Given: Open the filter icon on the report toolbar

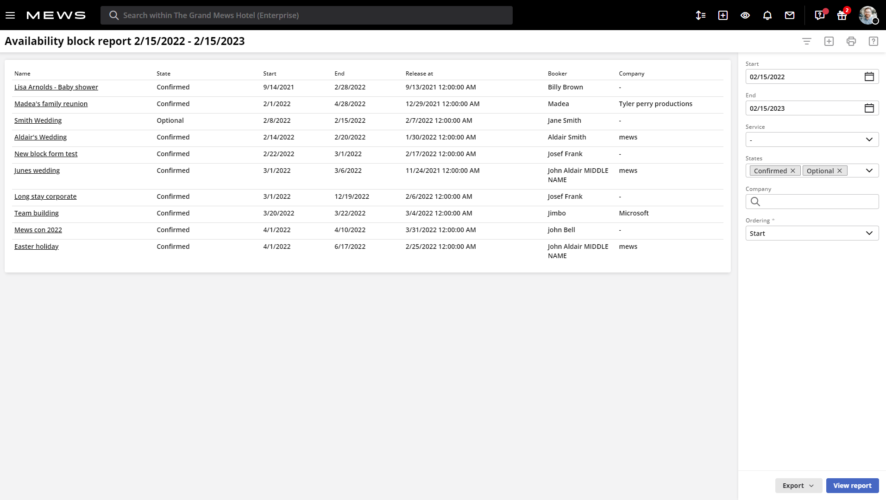Looking at the screenshot, I should pyautogui.click(x=807, y=41).
